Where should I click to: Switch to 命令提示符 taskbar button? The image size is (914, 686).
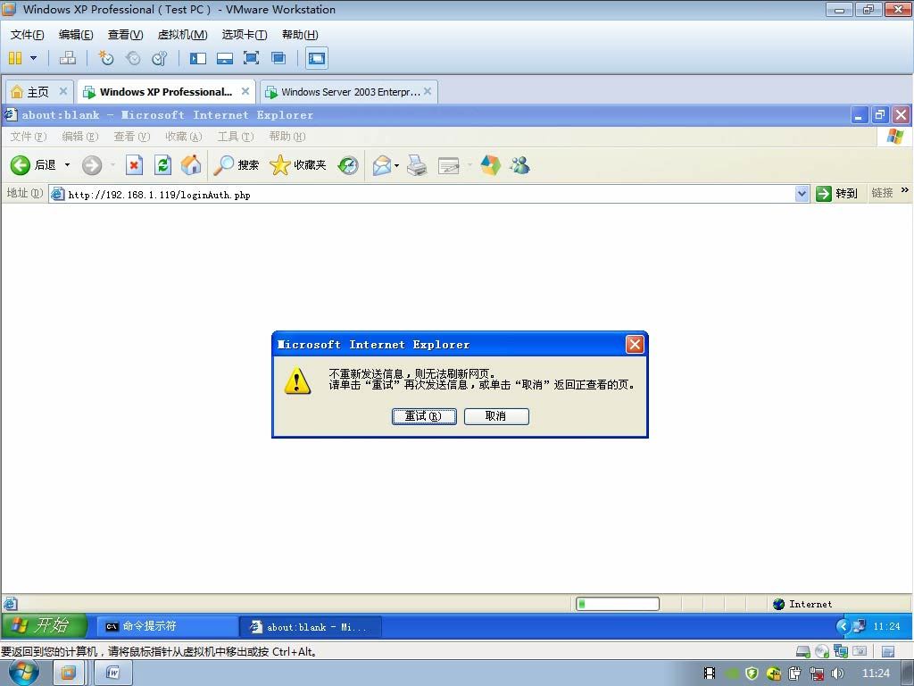166,626
